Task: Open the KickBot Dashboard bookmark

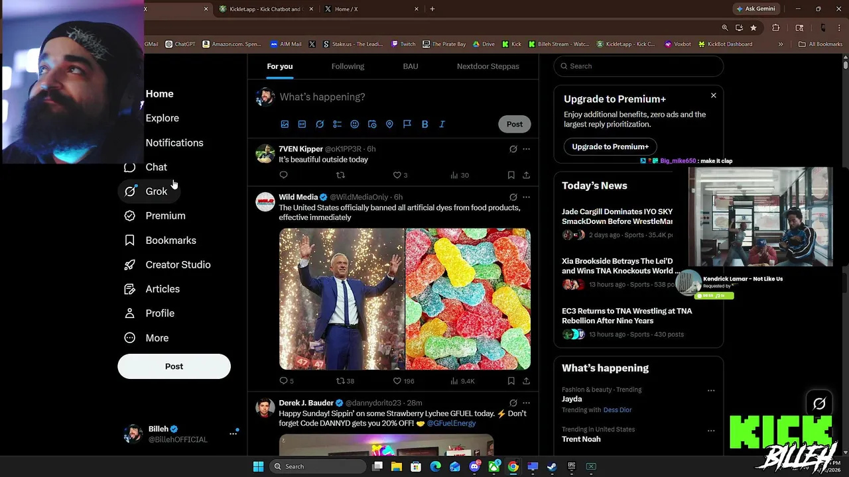Action: [725, 44]
